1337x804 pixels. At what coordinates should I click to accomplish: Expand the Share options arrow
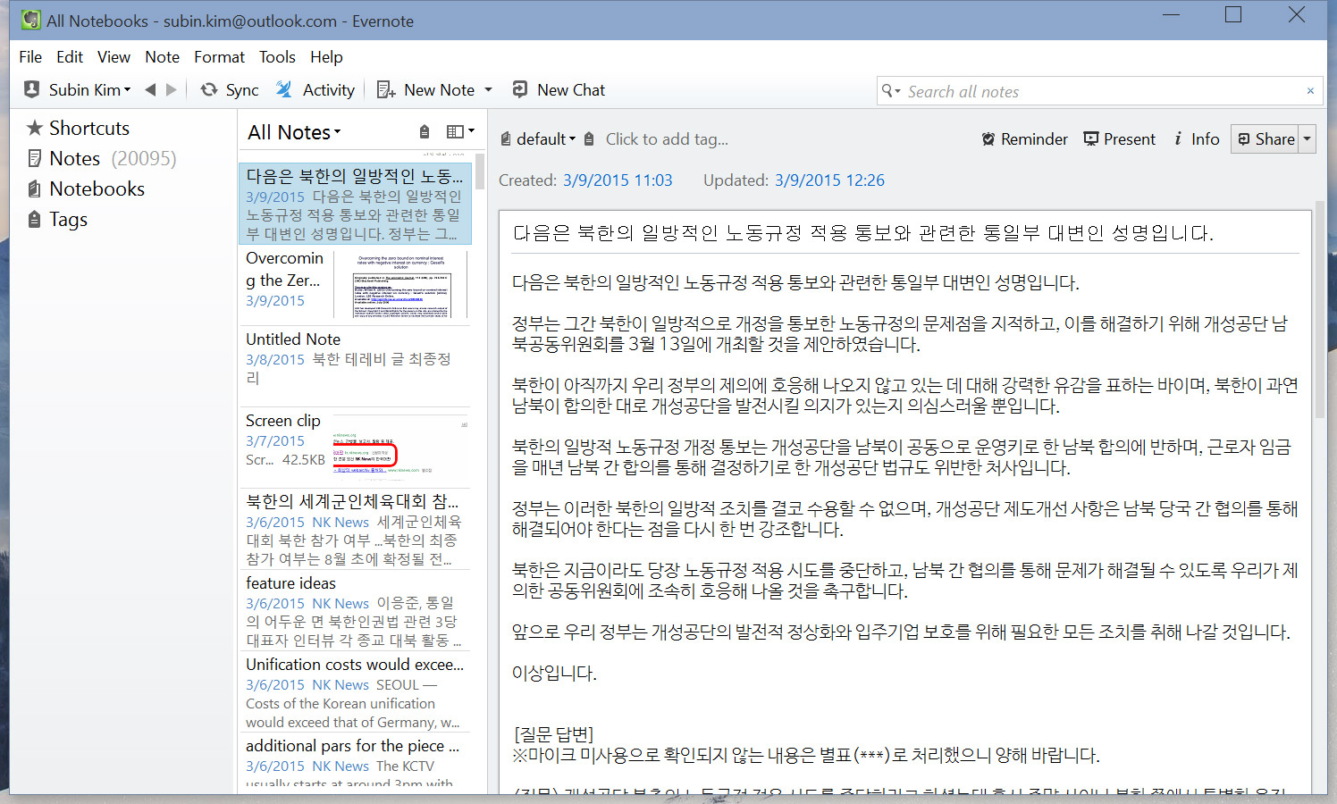click(x=1307, y=139)
